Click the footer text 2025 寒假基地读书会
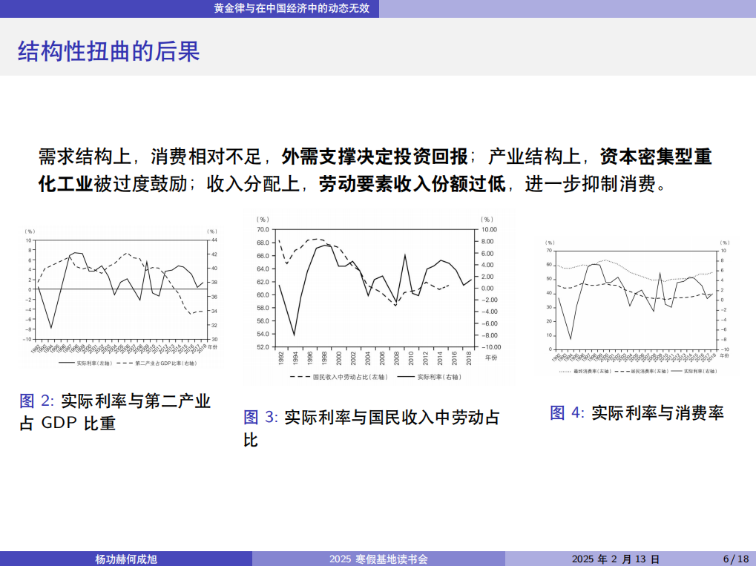The height and width of the screenshot is (566, 756). (x=378, y=559)
